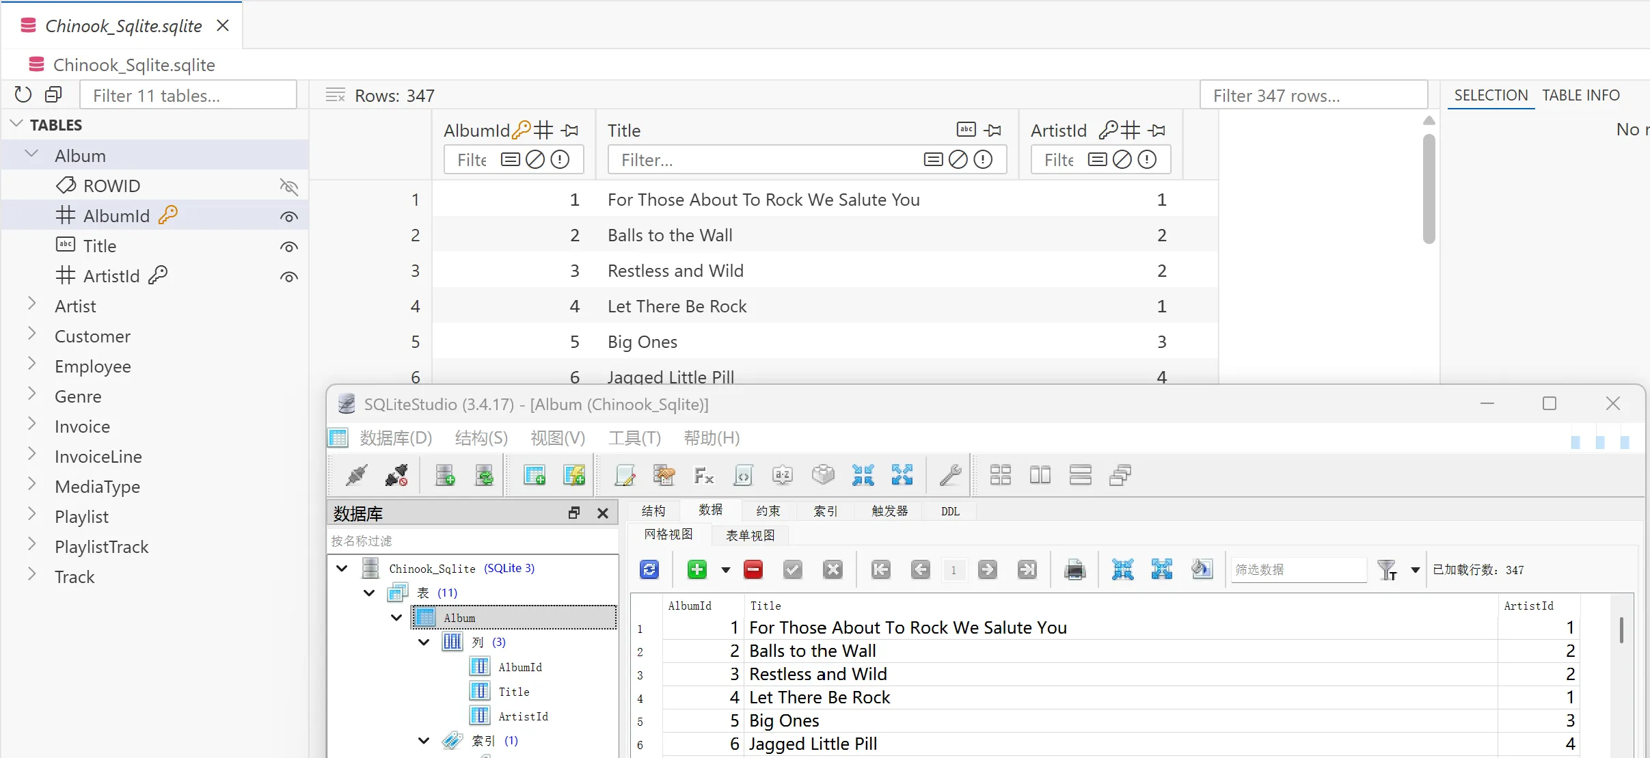Click the add database toolbar icon
The height and width of the screenshot is (758, 1650).
tap(445, 475)
